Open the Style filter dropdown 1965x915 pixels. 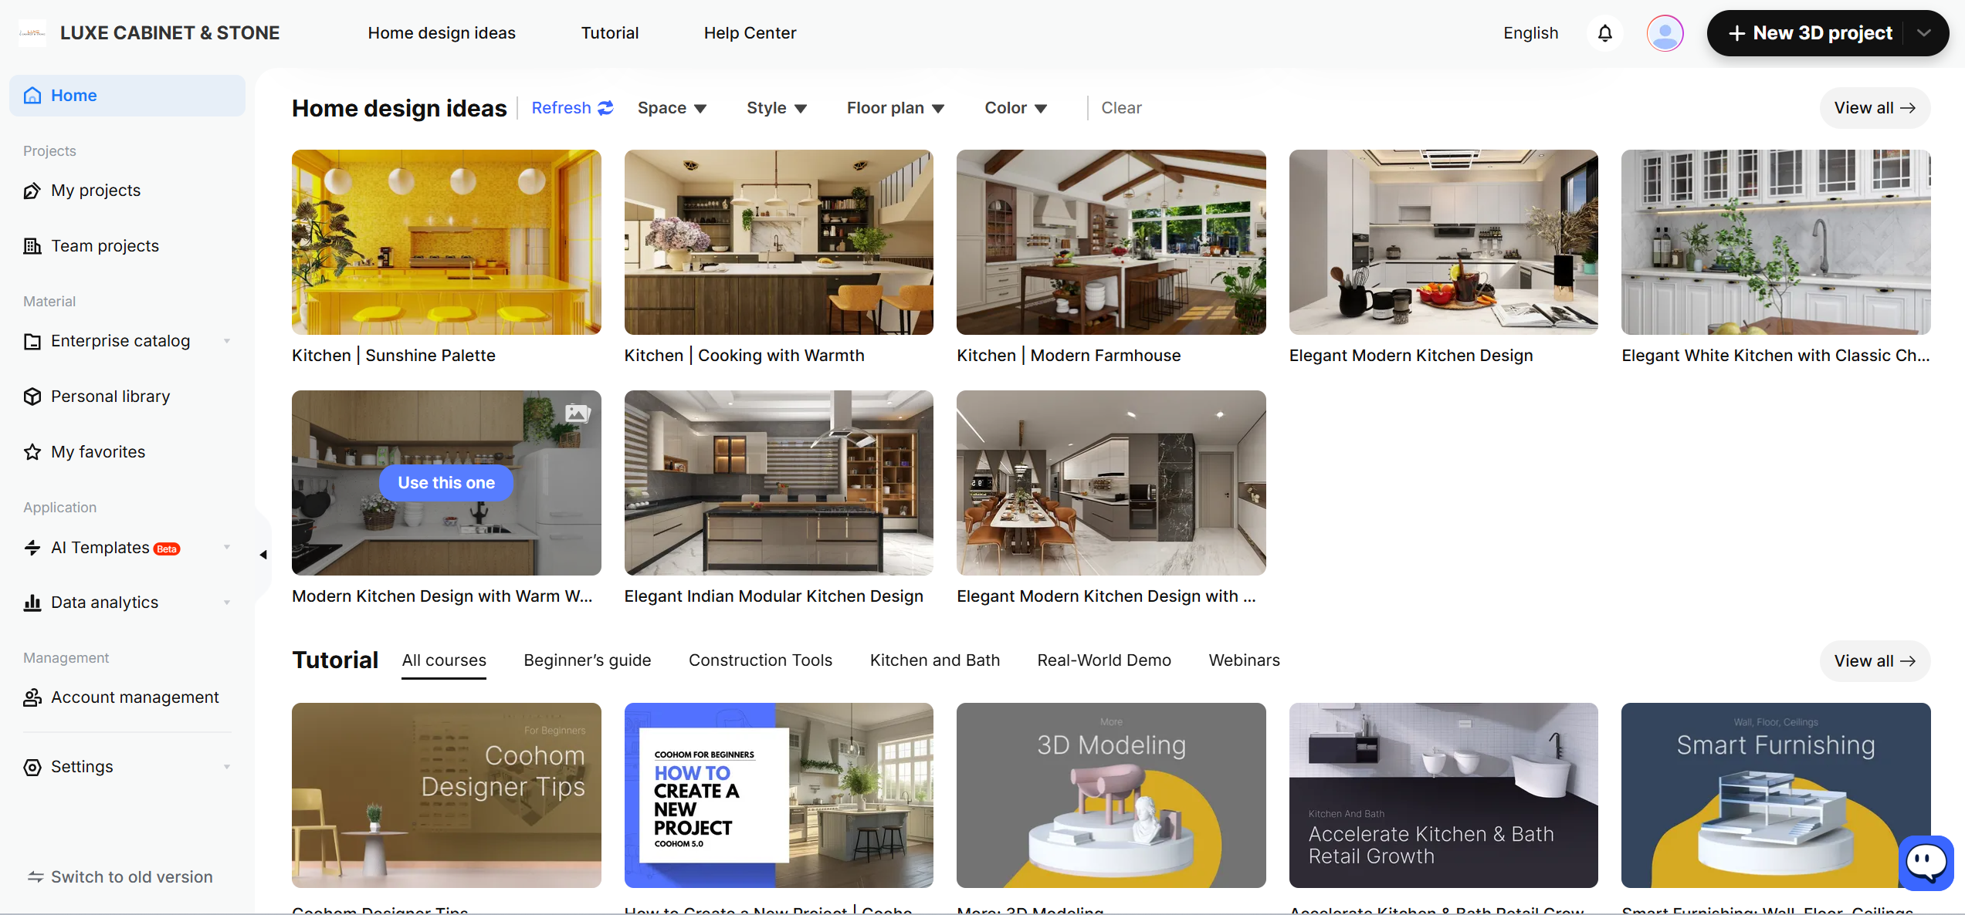pyautogui.click(x=776, y=108)
